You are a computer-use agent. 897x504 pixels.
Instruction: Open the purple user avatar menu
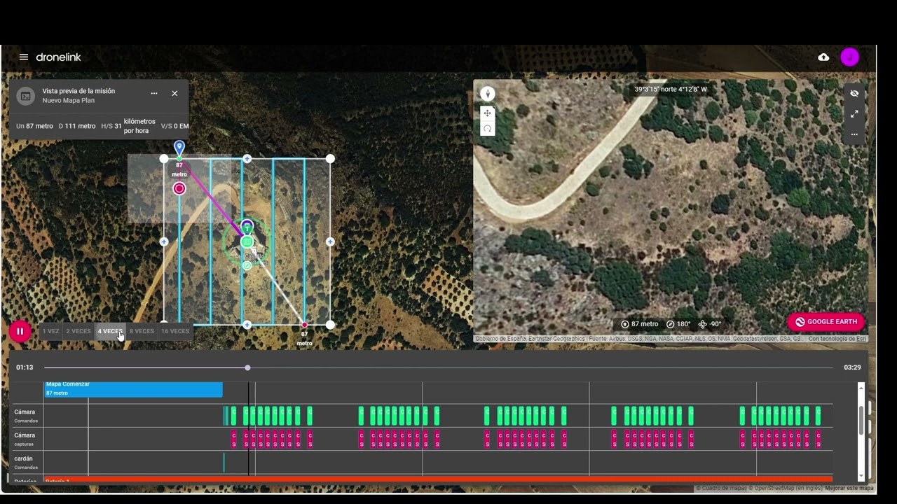click(x=849, y=57)
